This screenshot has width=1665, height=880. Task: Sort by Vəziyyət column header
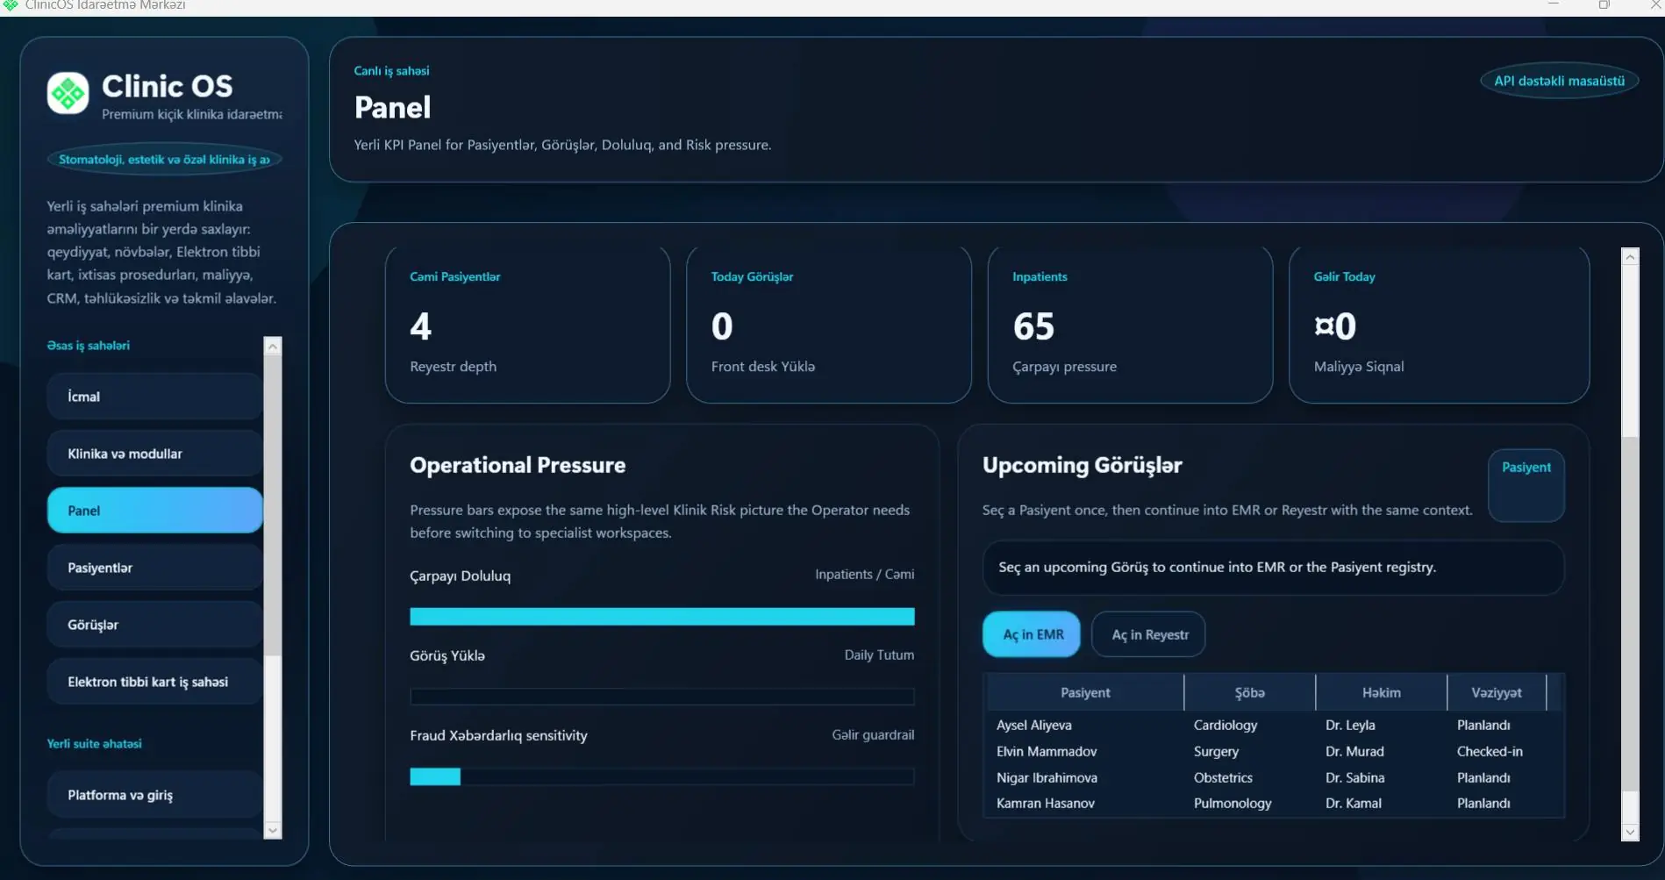(1497, 692)
